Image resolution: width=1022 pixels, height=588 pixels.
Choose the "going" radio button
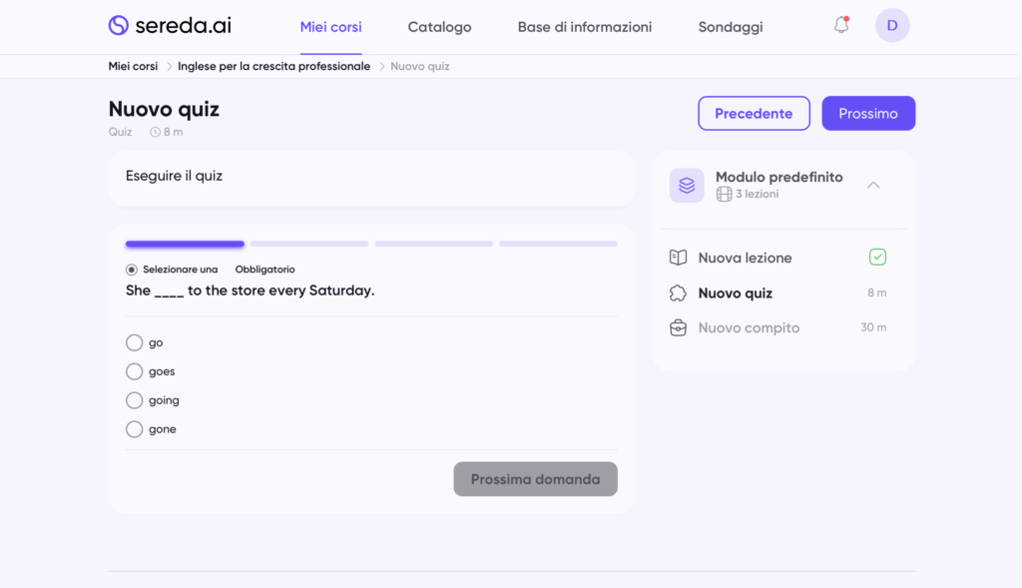134,400
